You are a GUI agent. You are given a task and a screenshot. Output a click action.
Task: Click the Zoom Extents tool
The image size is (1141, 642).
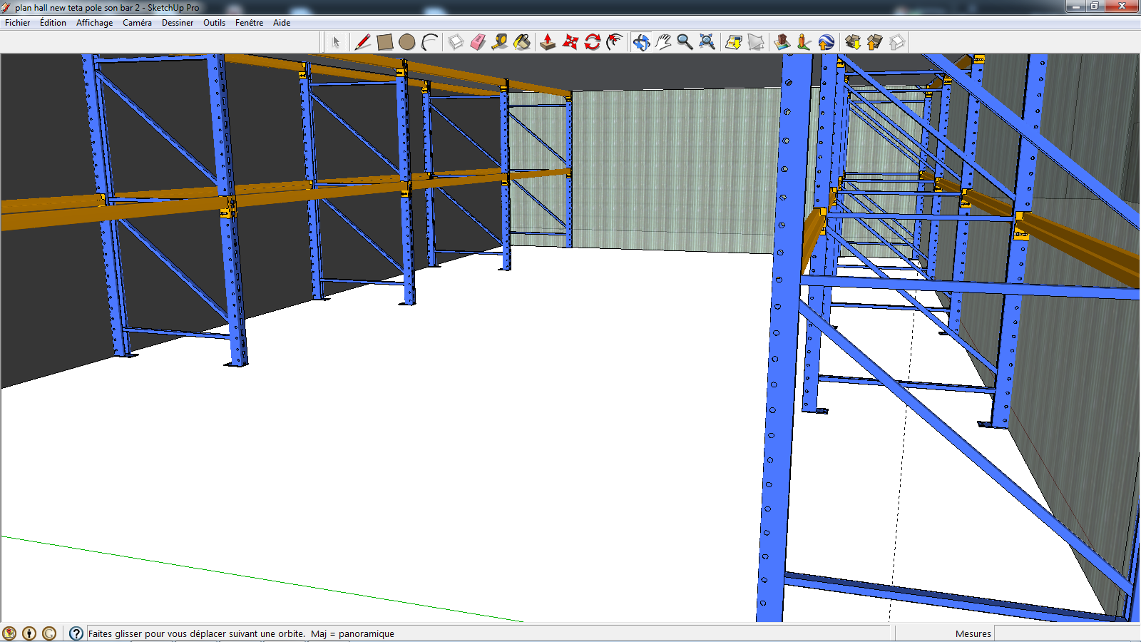[707, 42]
